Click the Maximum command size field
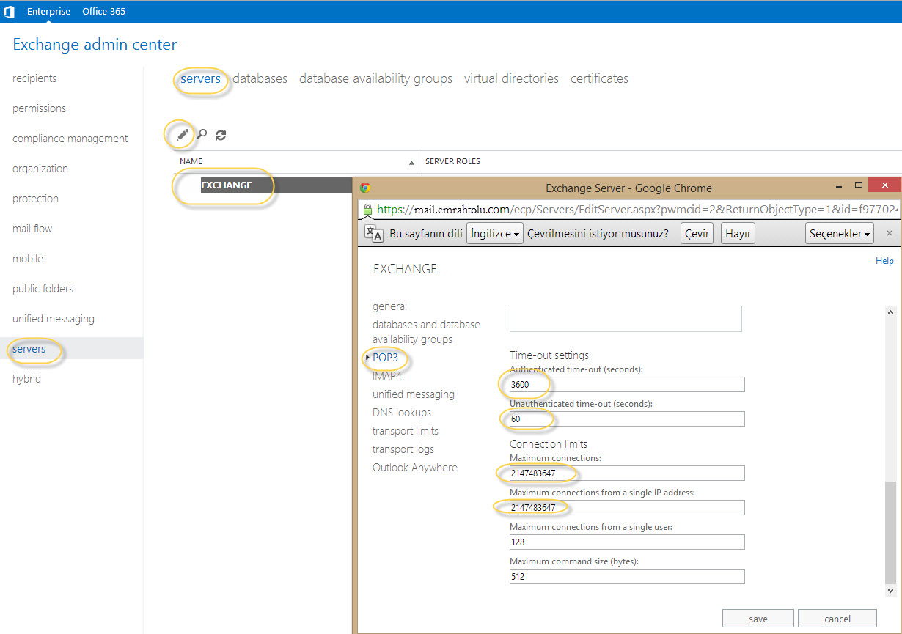The width and height of the screenshot is (902, 634). coord(627,576)
